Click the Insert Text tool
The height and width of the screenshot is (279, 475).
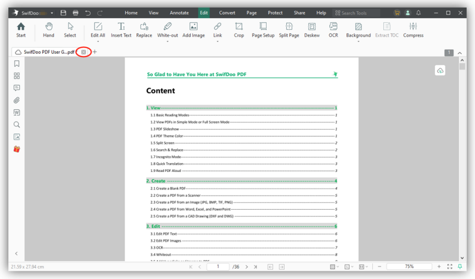[x=121, y=30]
